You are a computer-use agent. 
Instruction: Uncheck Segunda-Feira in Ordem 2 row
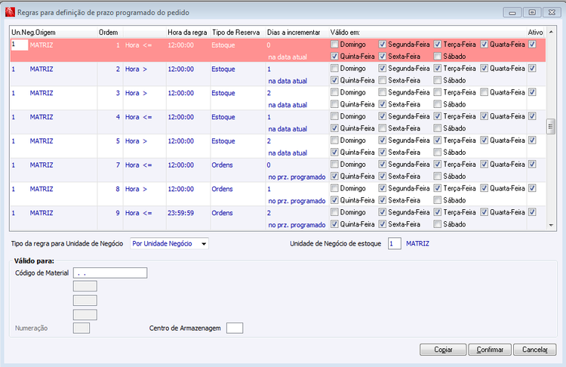pos(383,68)
